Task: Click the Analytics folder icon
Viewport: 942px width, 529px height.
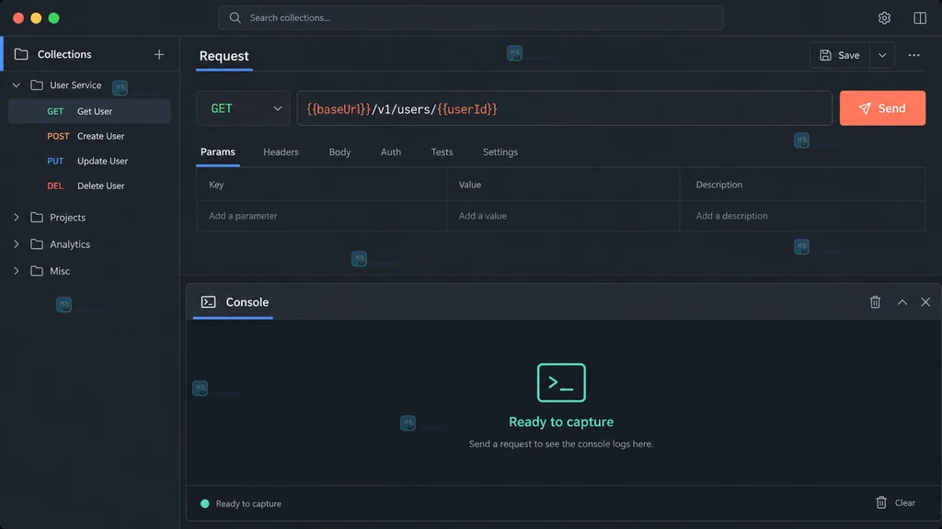Action: coord(37,244)
